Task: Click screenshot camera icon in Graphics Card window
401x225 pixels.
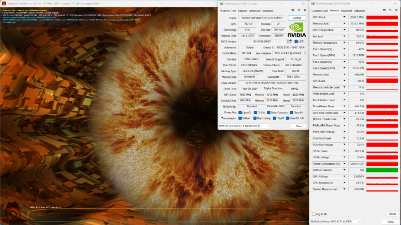Action: click(293, 10)
